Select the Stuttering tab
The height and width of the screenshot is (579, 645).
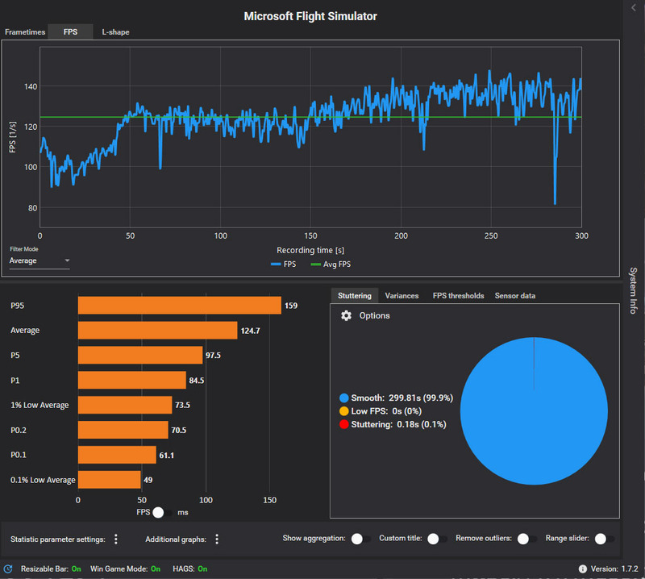355,296
